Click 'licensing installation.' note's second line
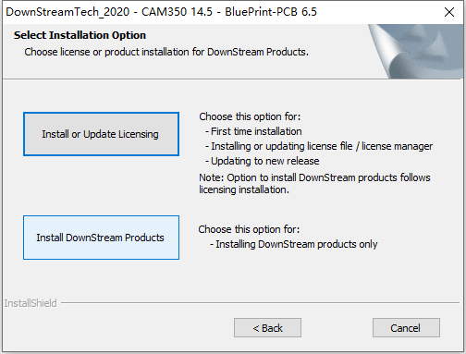The width and height of the screenshot is (466, 354). (244, 189)
